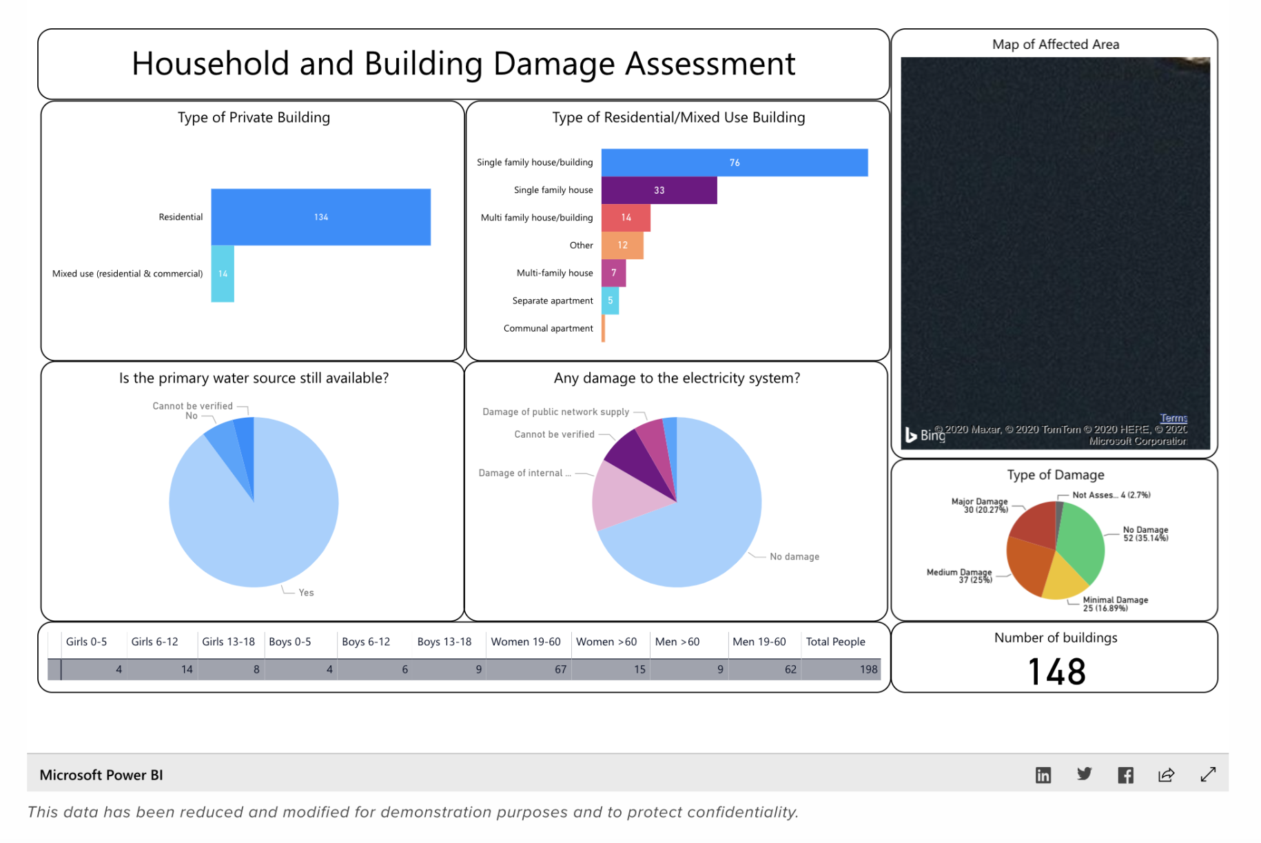Select the Mixed use bar showing 14
The image size is (1261, 843).
pos(222,273)
